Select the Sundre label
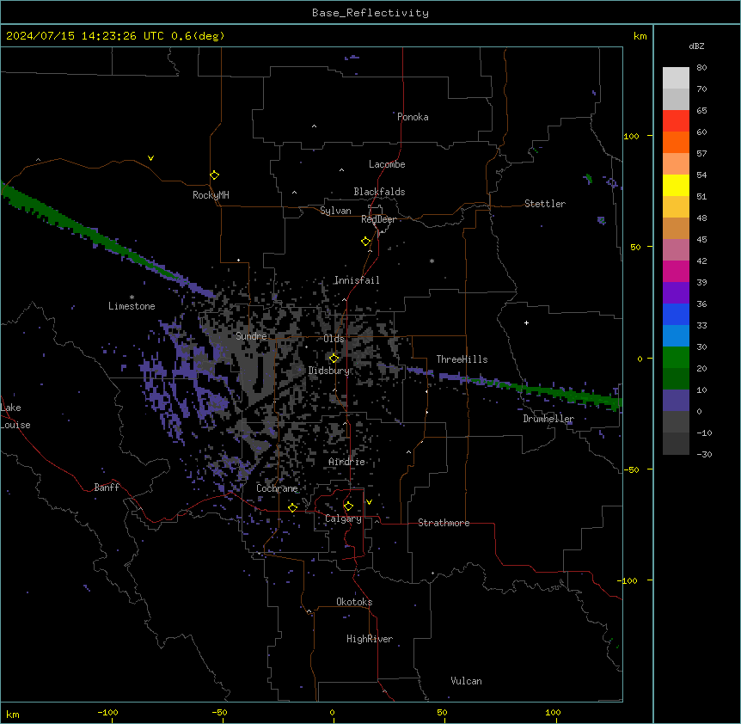The image size is (741, 724). click(x=251, y=336)
